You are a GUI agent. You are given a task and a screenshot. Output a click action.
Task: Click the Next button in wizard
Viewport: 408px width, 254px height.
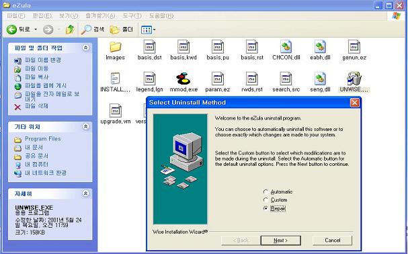coord(281,240)
